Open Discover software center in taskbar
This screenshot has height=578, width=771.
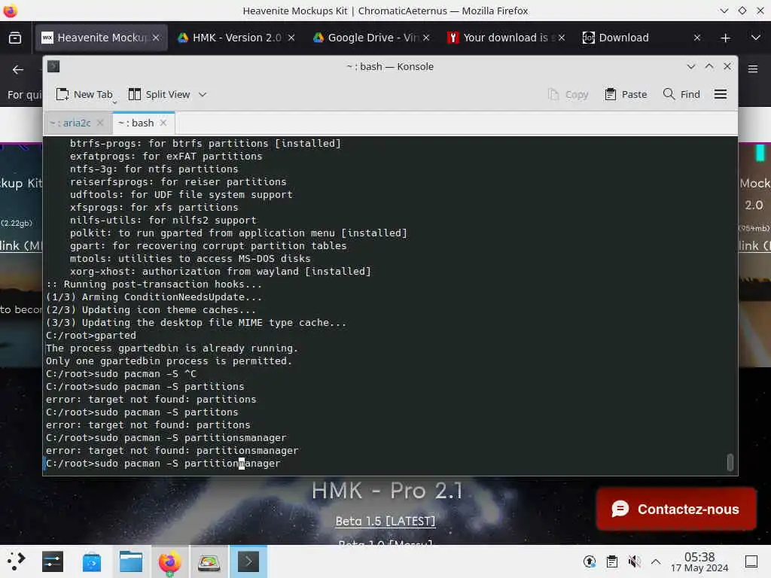click(92, 561)
